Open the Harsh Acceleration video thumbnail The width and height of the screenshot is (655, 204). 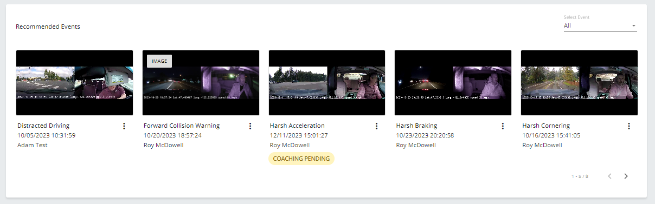pyautogui.click(x=327, y=83)
